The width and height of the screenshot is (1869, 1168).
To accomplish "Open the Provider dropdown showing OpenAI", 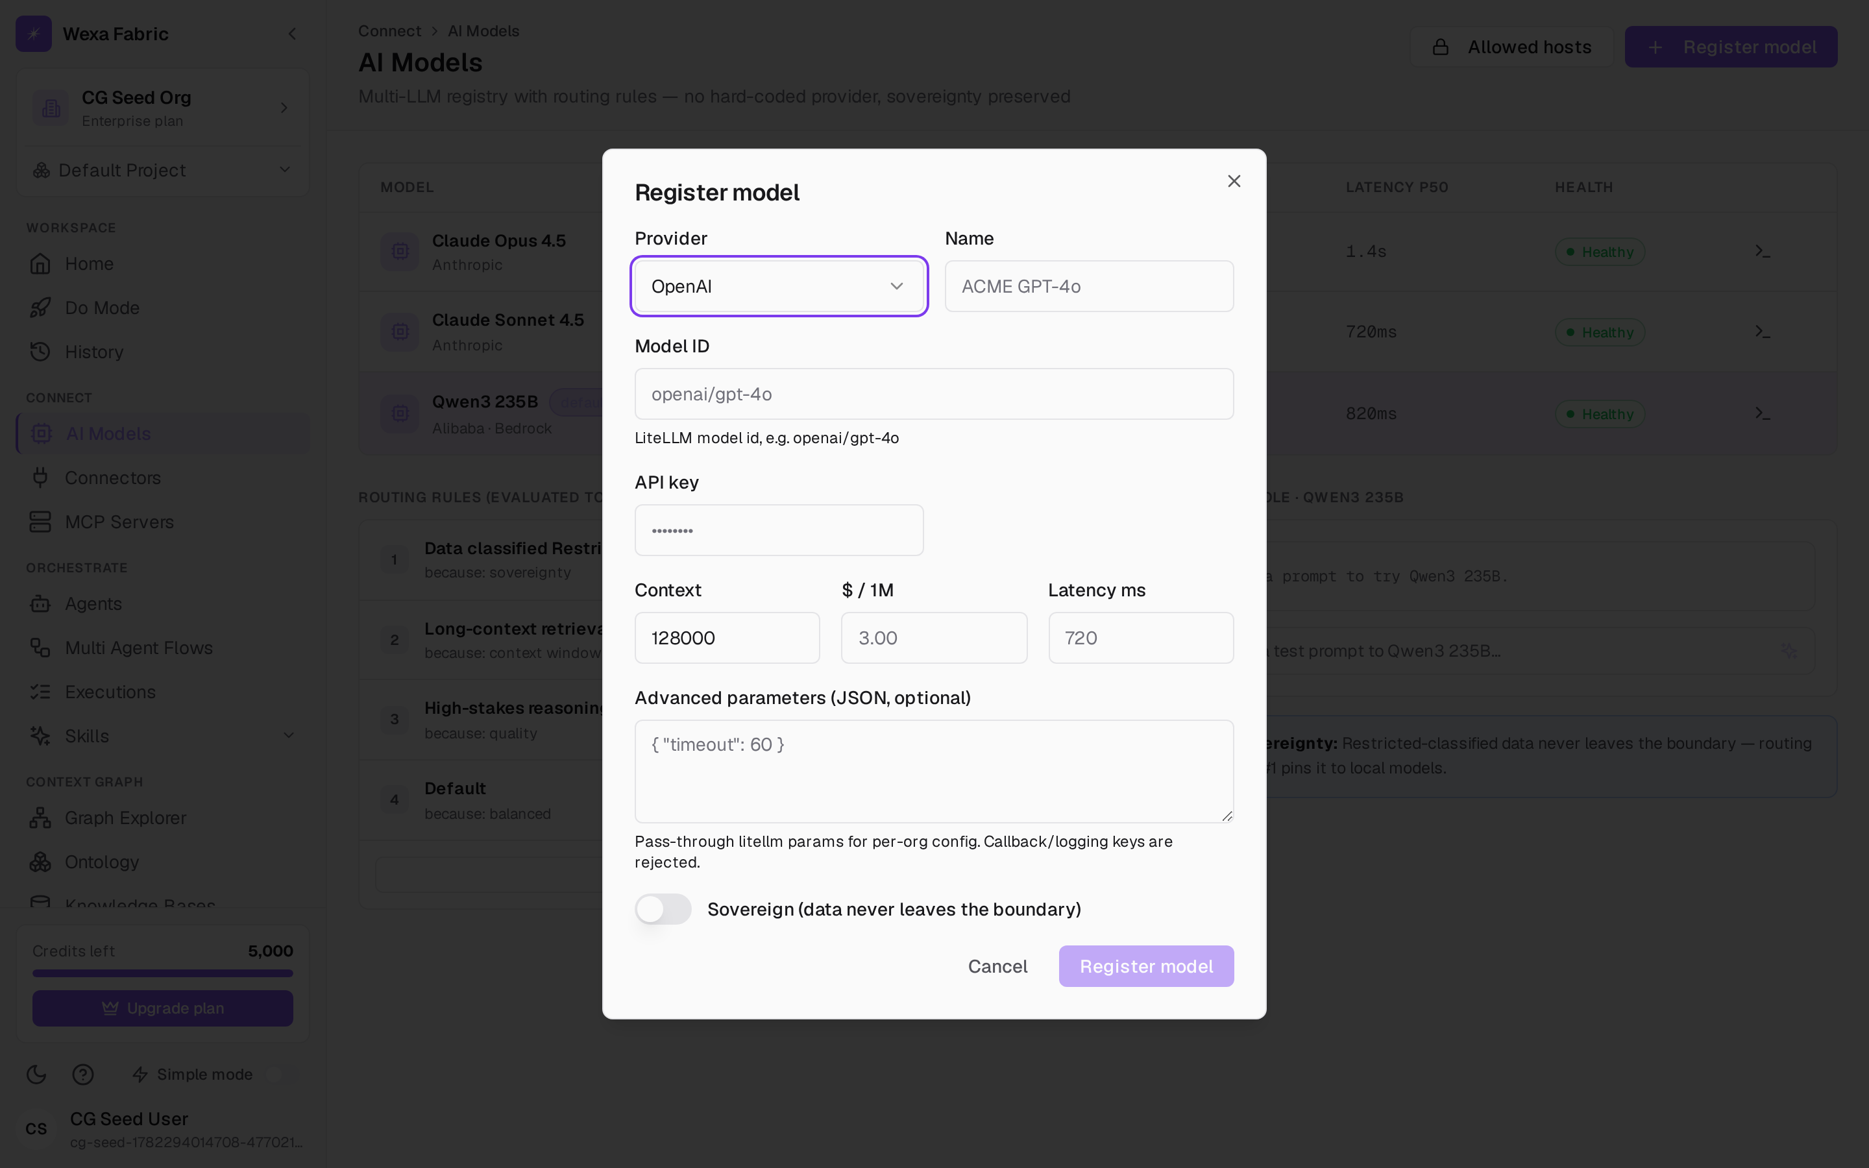I will coord(779,286).
